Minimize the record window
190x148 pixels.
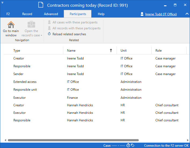[165, 5]
